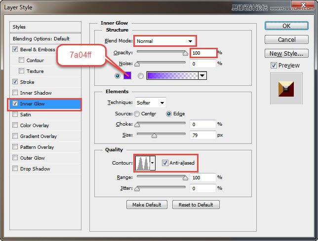
Task: Enable the Pattern Overlay checkbox
Action: [x=15, y=147]
